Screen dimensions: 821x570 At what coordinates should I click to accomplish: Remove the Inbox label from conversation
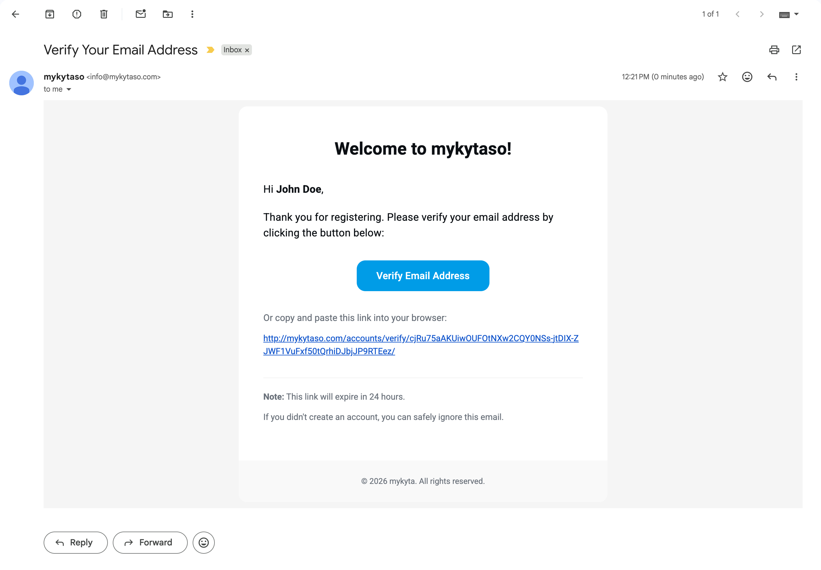[x=247, y=50]
